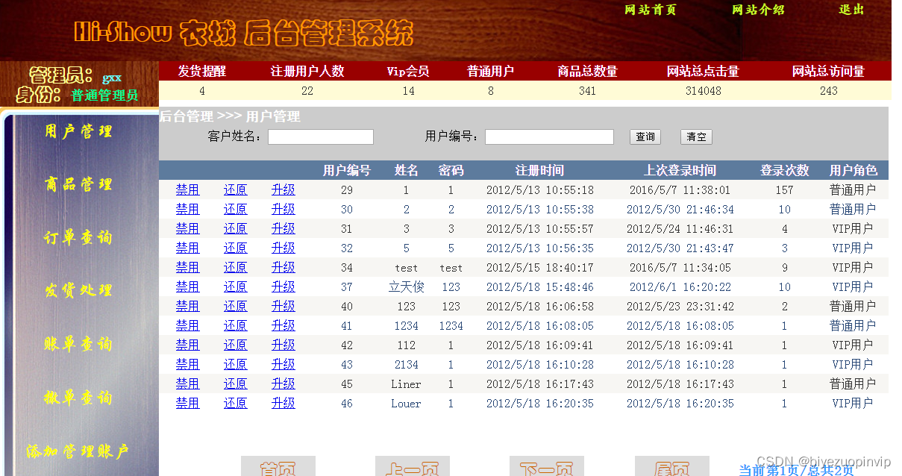The image size is (902, 476).
Task: Click password cell 1234 for user 41
Action: pos(451,325)
